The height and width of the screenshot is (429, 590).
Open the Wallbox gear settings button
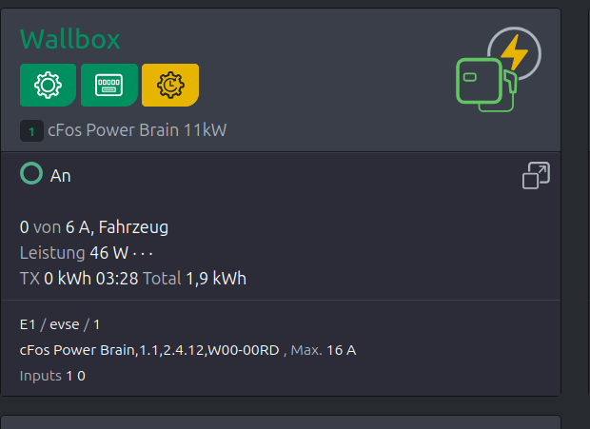point(48,85)
